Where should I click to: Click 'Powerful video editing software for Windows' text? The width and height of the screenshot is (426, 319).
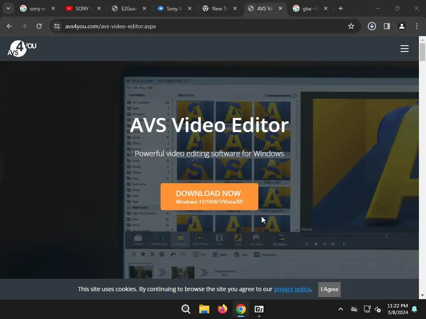(x=209, y=154)
